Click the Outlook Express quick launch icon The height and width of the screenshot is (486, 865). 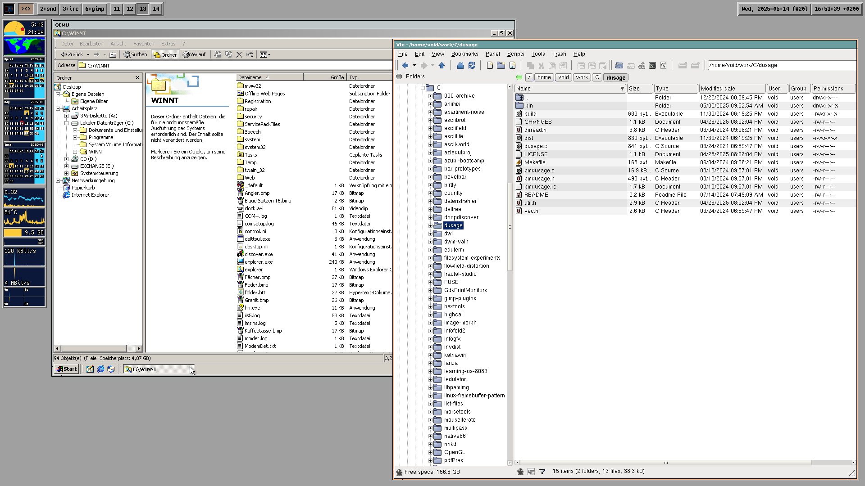111,369
